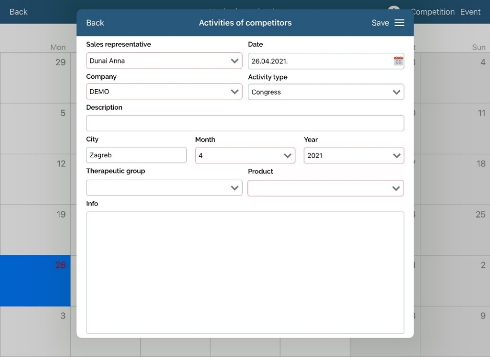Open the hamburger menu next to Save
Viewport: 490px width, 357px height.
399,23
